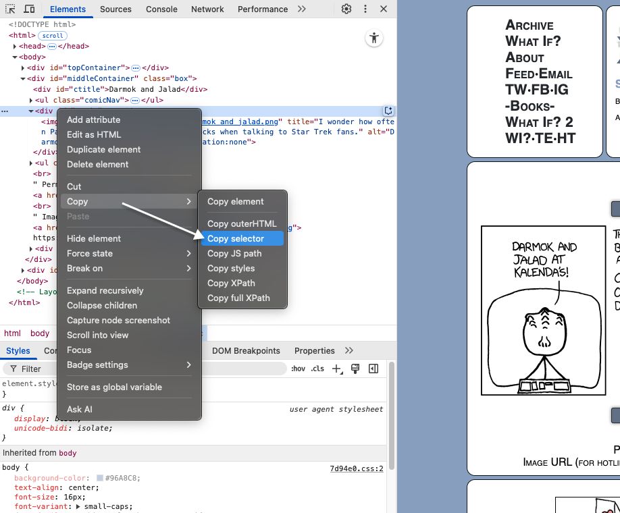Open DevTools settings gear
The height and width of the screenshot is (513, 620).
pos(346,9)
